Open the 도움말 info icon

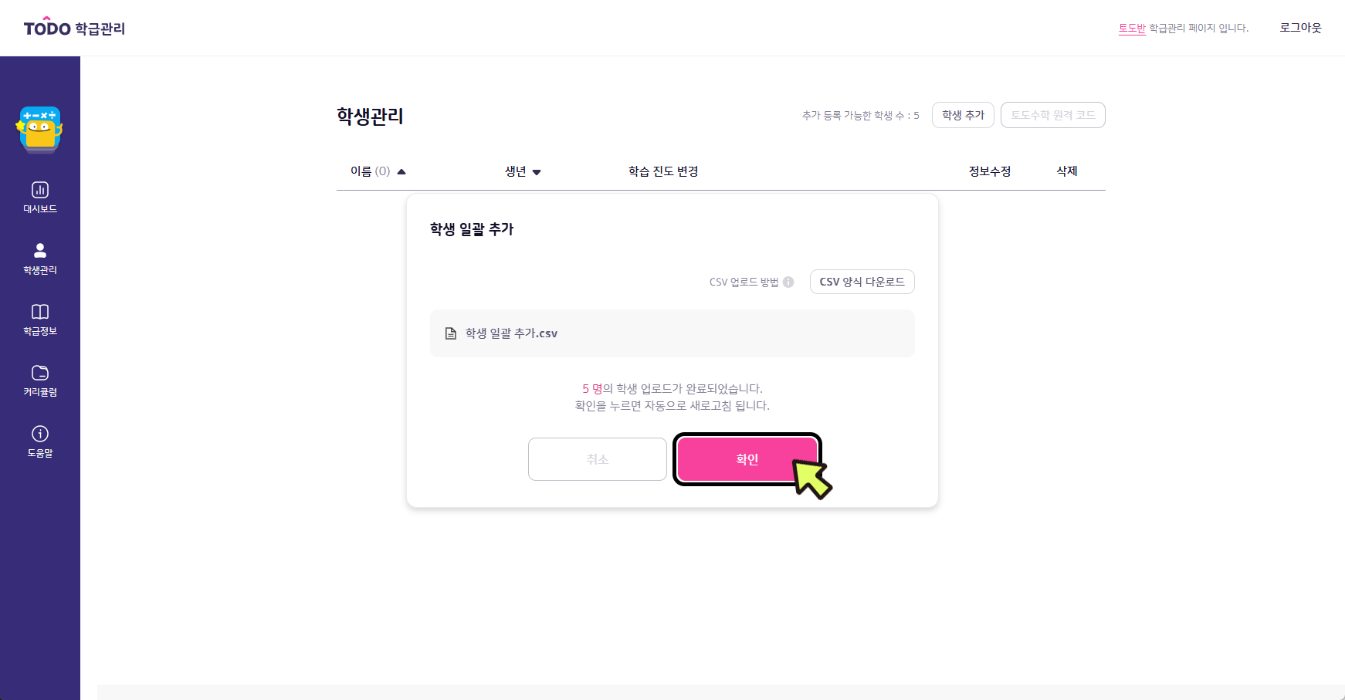click(x=40, y=434)
